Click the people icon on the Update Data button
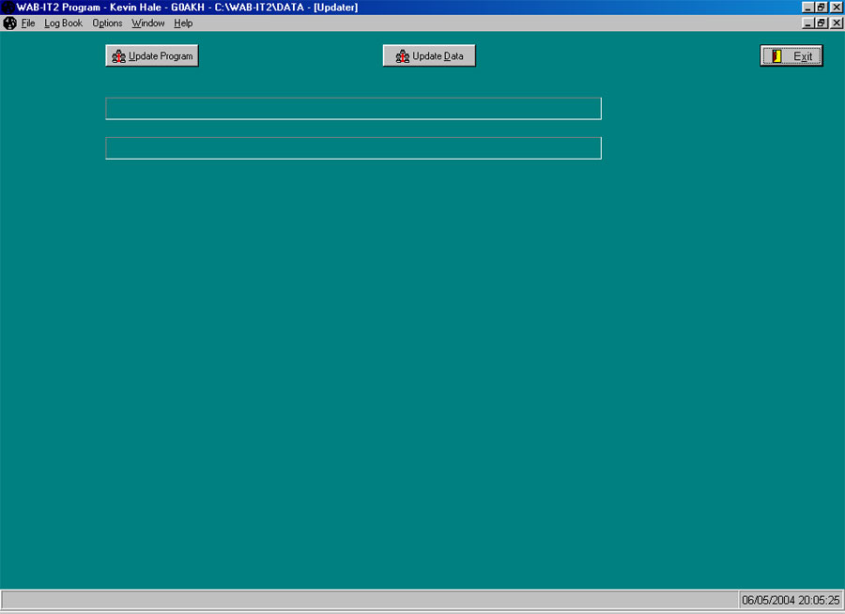The width and height of the screenshot is (845, 614). click(x=402, y=55)
